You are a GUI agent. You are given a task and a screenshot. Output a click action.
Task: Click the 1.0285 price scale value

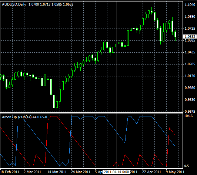(190, 64)
